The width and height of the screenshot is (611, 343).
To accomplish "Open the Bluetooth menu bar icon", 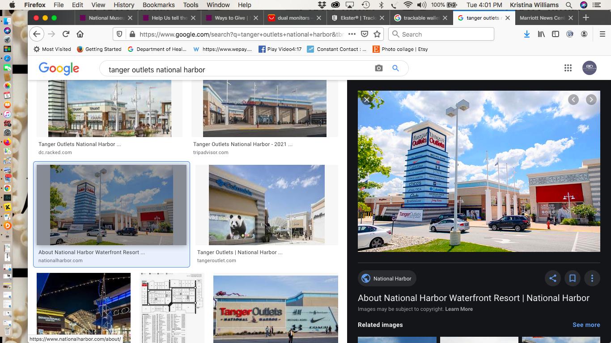I will (x=382, y=5).
